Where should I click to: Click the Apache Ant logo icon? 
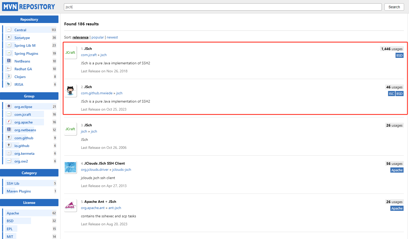click(70, 205)
